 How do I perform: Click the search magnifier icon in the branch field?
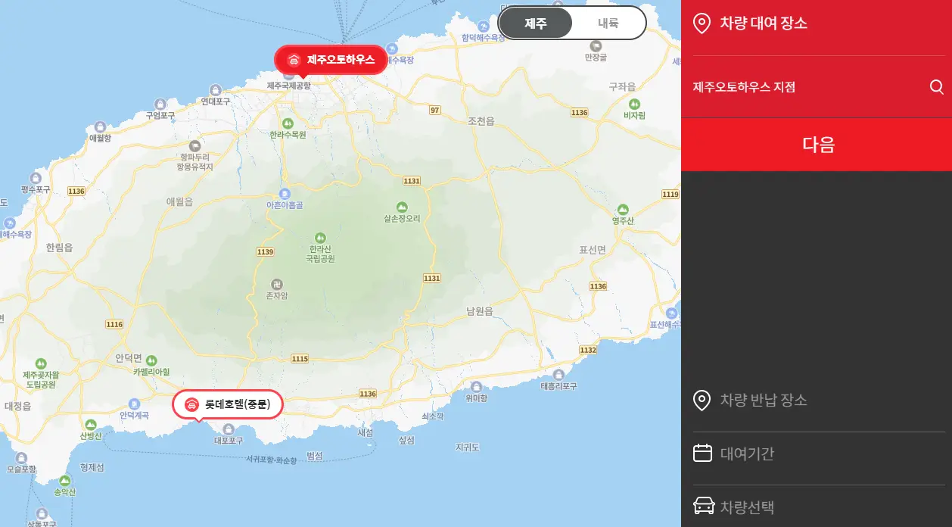pyautogui.click(x=937, y=87)
